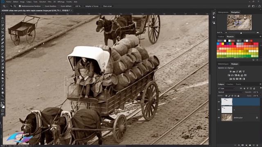Select the Crop tool
The width and height of the screenshot is (262, 147).
(2, 32)
